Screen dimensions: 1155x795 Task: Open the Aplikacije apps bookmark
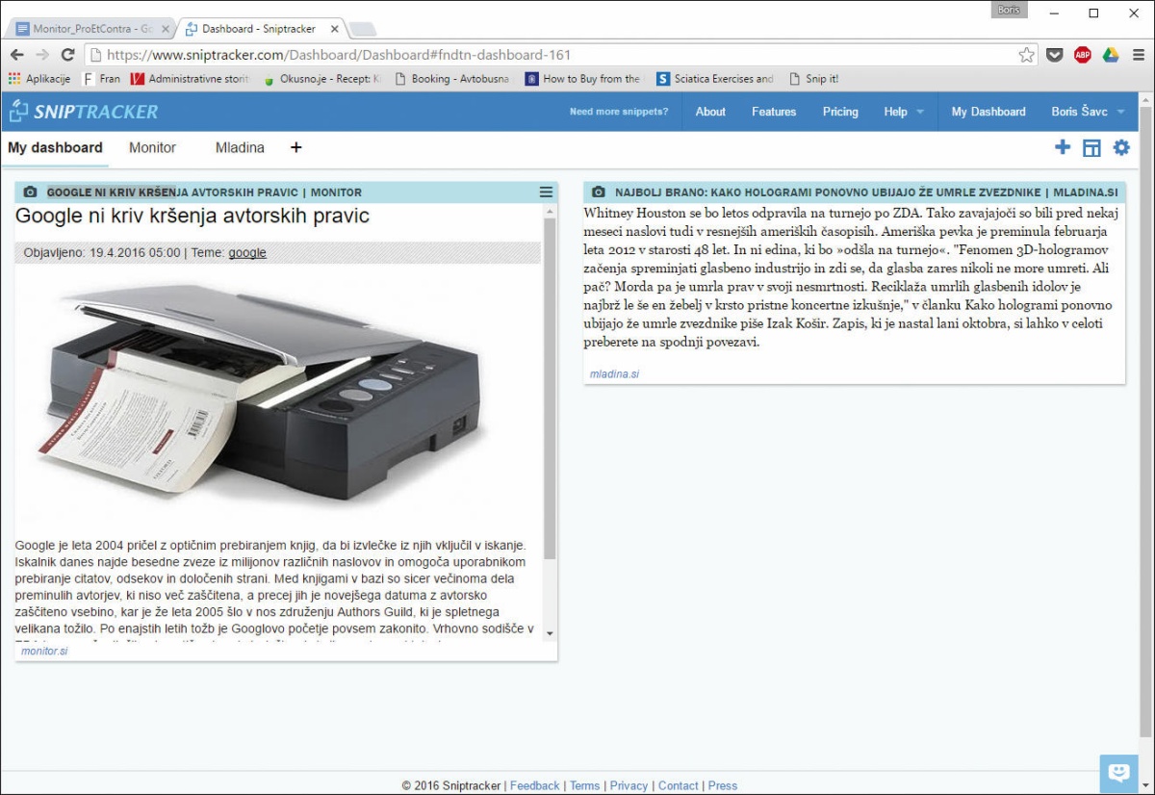click(x=39, y=79)
